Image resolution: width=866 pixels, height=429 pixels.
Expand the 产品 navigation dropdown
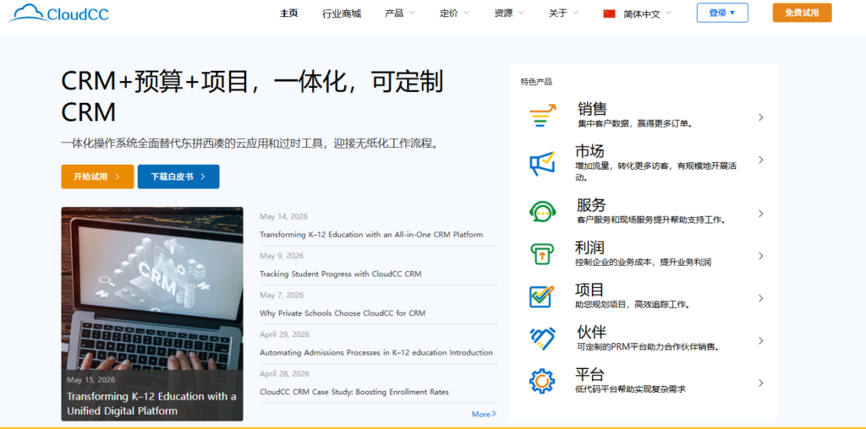[x=400, y=14]
